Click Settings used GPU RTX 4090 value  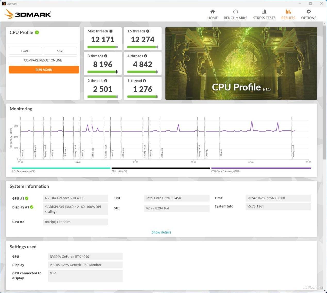85,257
